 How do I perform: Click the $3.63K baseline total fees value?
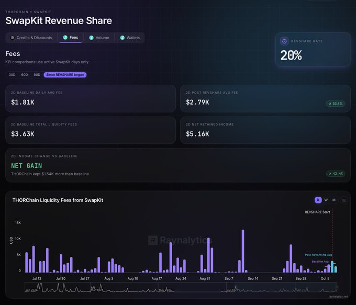(x=23, y=134)
